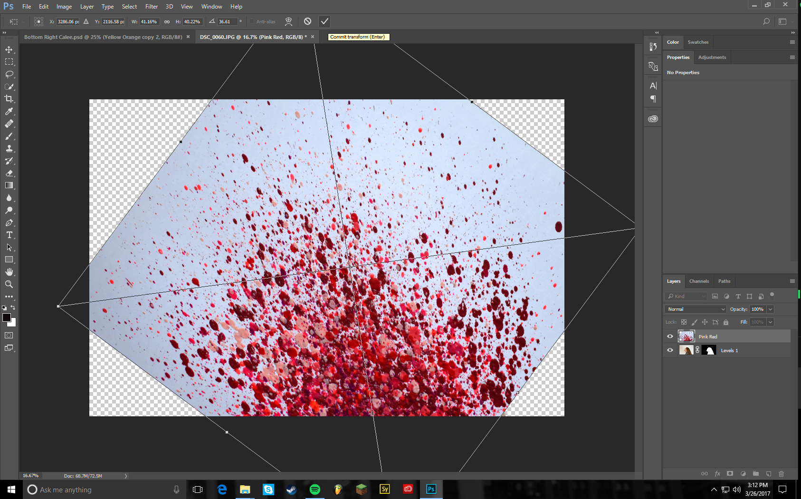The width and height of the screenshot is (801, 499).
Task: Select the Clone Stamp tool
Action: 9,148
